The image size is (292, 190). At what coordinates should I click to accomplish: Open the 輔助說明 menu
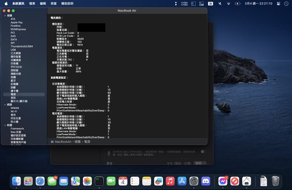coord(67,4)
